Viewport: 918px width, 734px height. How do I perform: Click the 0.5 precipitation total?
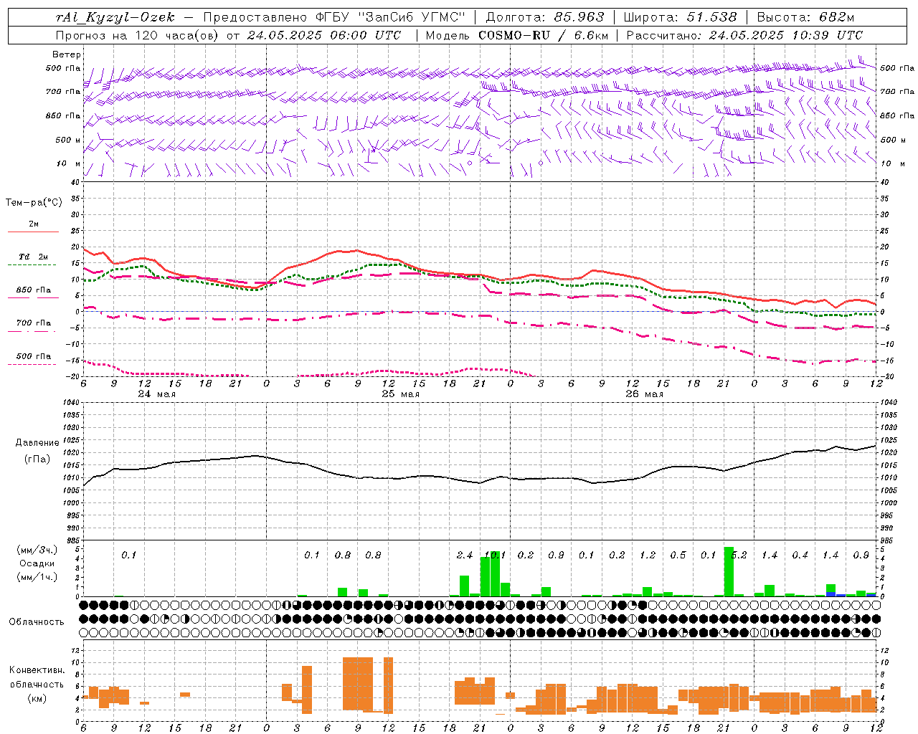pyautogui.click(x=678, y=556)
